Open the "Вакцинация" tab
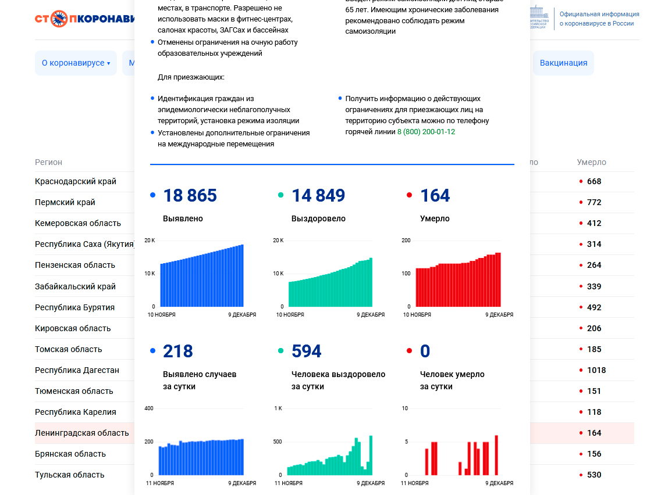Screen dimensions: 661x495 click(563, 63)
